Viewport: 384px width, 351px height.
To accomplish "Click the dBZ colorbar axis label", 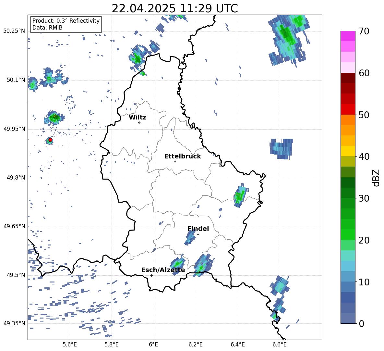I will (376, 178).
